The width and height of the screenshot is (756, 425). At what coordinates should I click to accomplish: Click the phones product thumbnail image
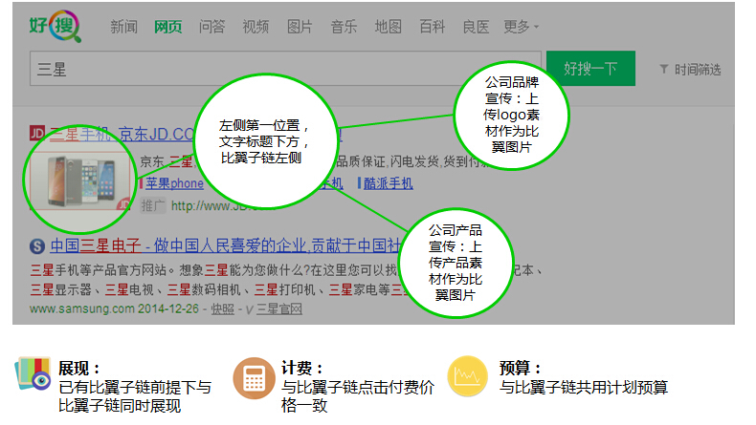tap(80, 181)
